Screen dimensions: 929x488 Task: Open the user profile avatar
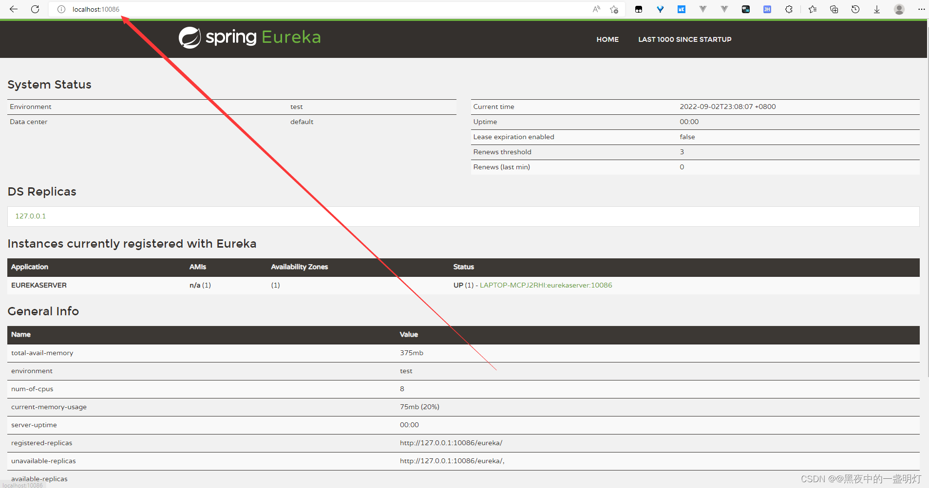coord(899,9)
